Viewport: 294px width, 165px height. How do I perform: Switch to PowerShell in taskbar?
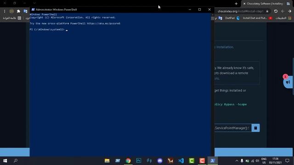tap(213, 161)
